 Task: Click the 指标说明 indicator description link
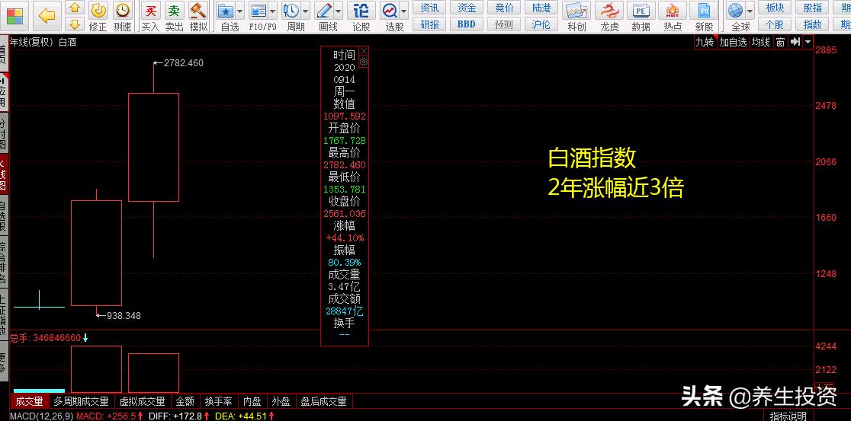point(788,416)
